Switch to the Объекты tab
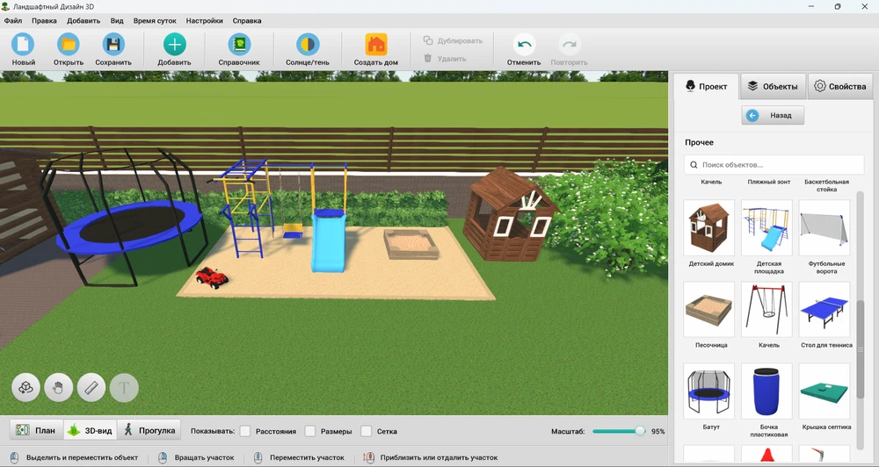The height and width of the screenshot is (467, 879). click(772, 86)
